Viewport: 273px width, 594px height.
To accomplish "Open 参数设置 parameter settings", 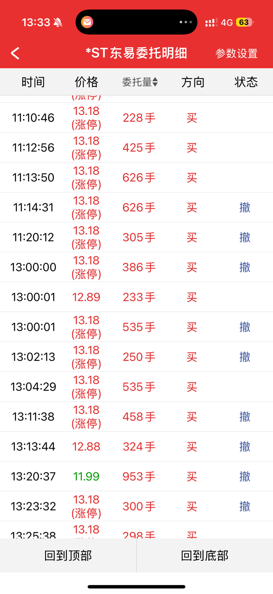I will [x=236, y=53].
